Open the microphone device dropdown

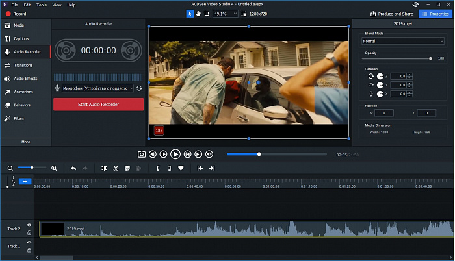(x=97, y=88)
